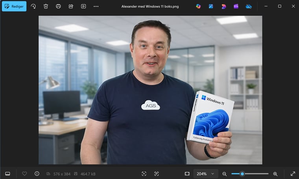The width and height of the screenshot is (299, 179).
Task: Launch the Copilot app icon in the title bar
Action: 198,6
